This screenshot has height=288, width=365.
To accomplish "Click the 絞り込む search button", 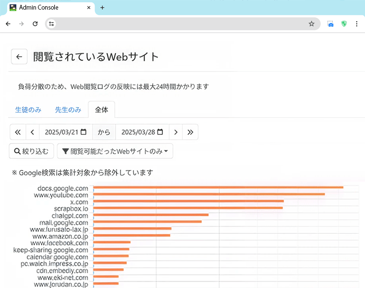I will tap(31, 151).
